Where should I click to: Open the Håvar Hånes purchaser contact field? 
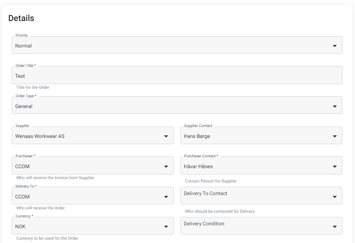click(x=261, y=166)
